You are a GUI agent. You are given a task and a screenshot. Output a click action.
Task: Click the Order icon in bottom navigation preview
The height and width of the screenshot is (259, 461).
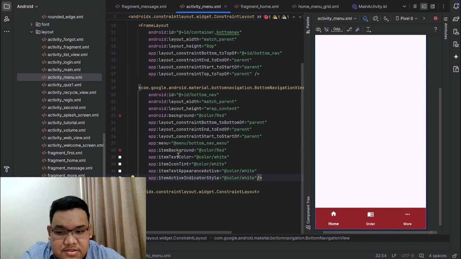click(371, 214)
